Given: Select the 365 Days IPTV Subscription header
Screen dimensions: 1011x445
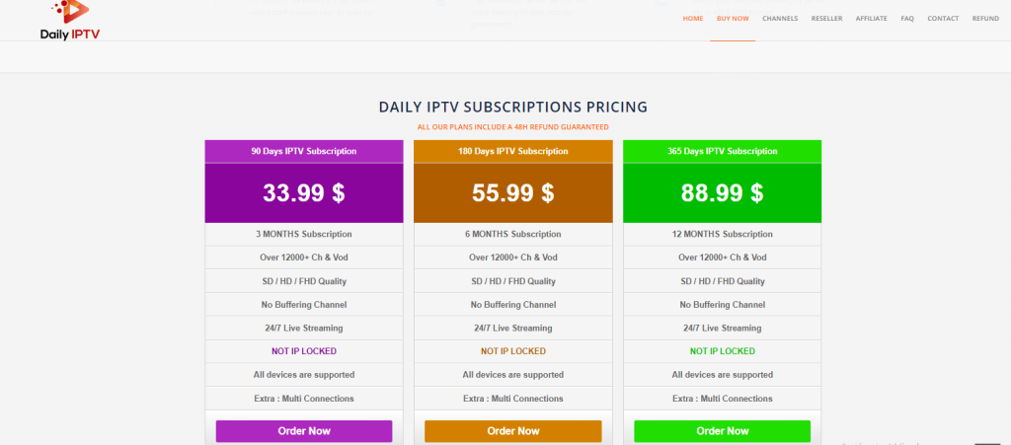Looking at the screenshot, I should click(x=723, y=152).
